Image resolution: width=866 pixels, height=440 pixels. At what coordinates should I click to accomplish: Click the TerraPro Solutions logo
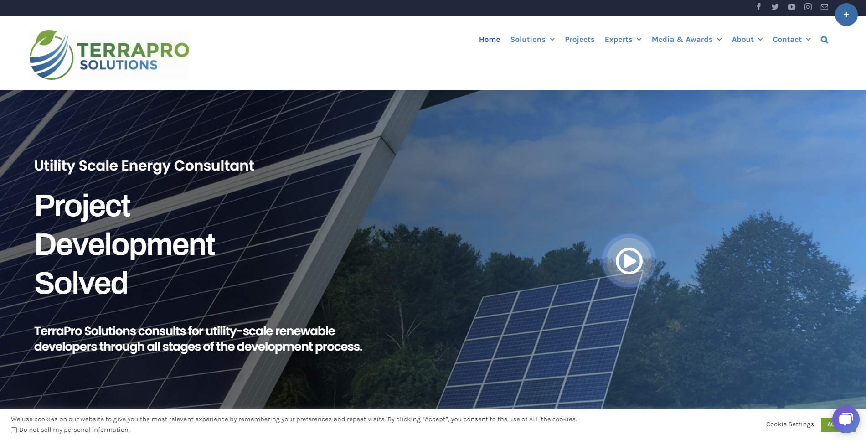click(109, 54)
